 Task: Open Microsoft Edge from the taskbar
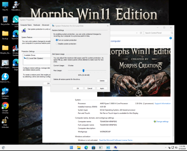point(86,148)
